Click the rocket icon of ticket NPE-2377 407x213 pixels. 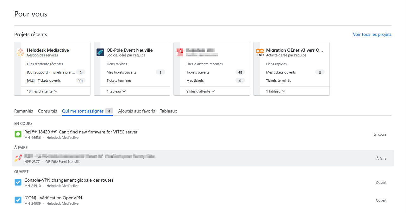pyautogui.click(x=18, y=158)
